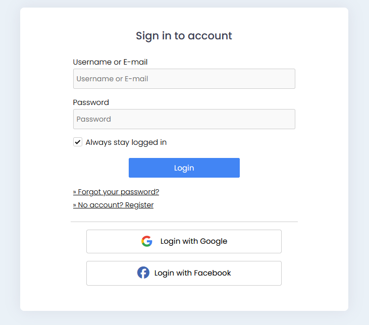Click the "Password" placeholder text inside field
369x325 pixels.
coord(94,119)
